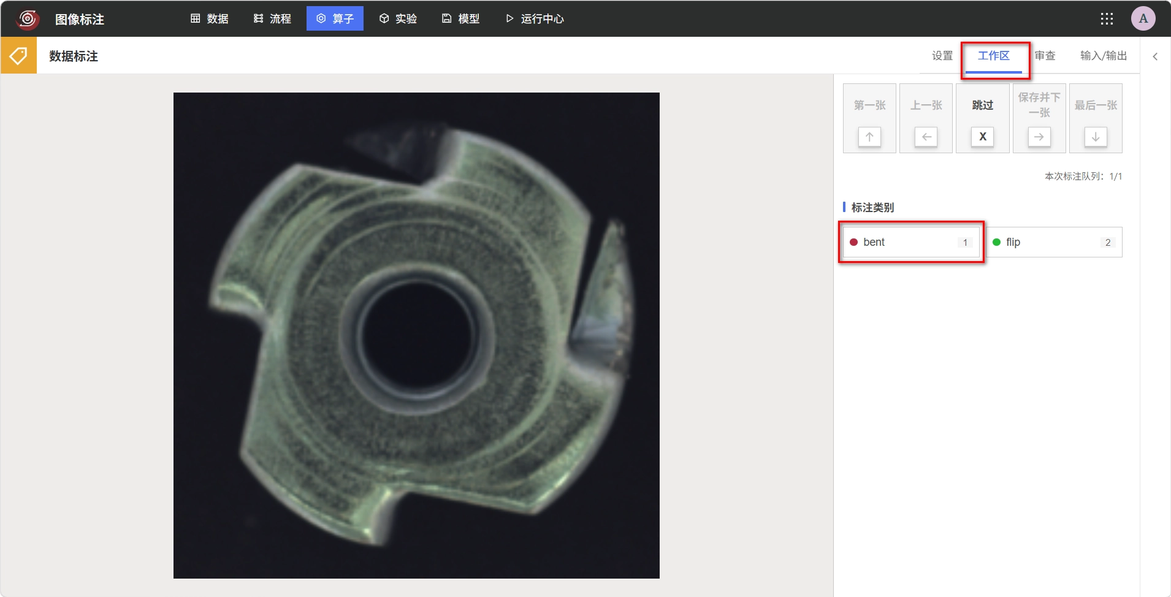Click the 数据标注 page heading

tap(74, 56)
